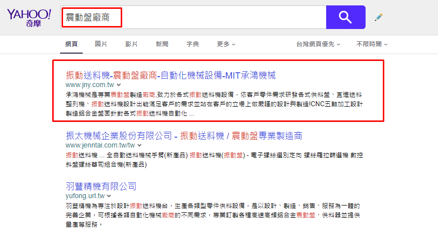438x234 pixels.
Task: Expand the arrow next to www.jenntai.com.tw/tw
Action: [139, 145]
